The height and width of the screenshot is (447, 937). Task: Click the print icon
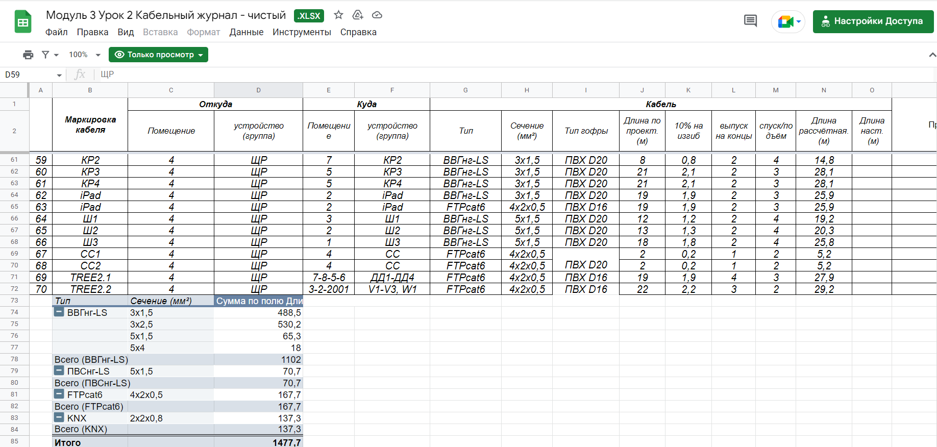[28, 55]
